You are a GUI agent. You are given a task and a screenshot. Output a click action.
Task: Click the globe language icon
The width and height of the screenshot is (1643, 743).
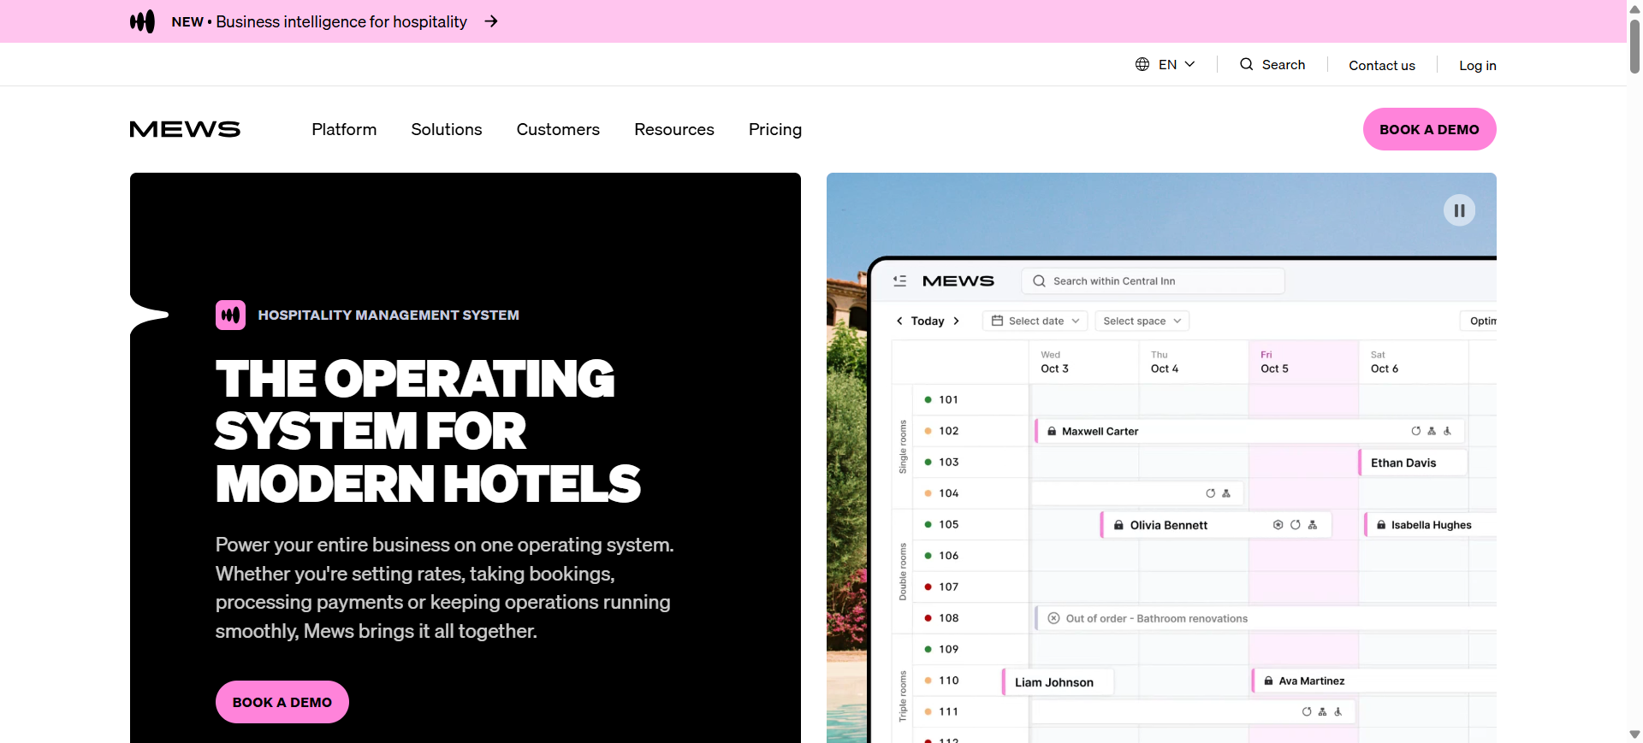(x=1142, y=64)
